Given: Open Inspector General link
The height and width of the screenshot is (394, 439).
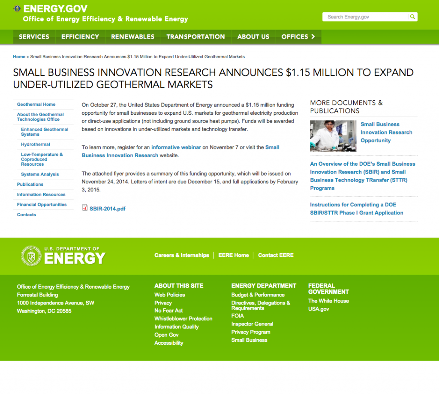Looking at the screenshot, I should [x=252, y=324].
